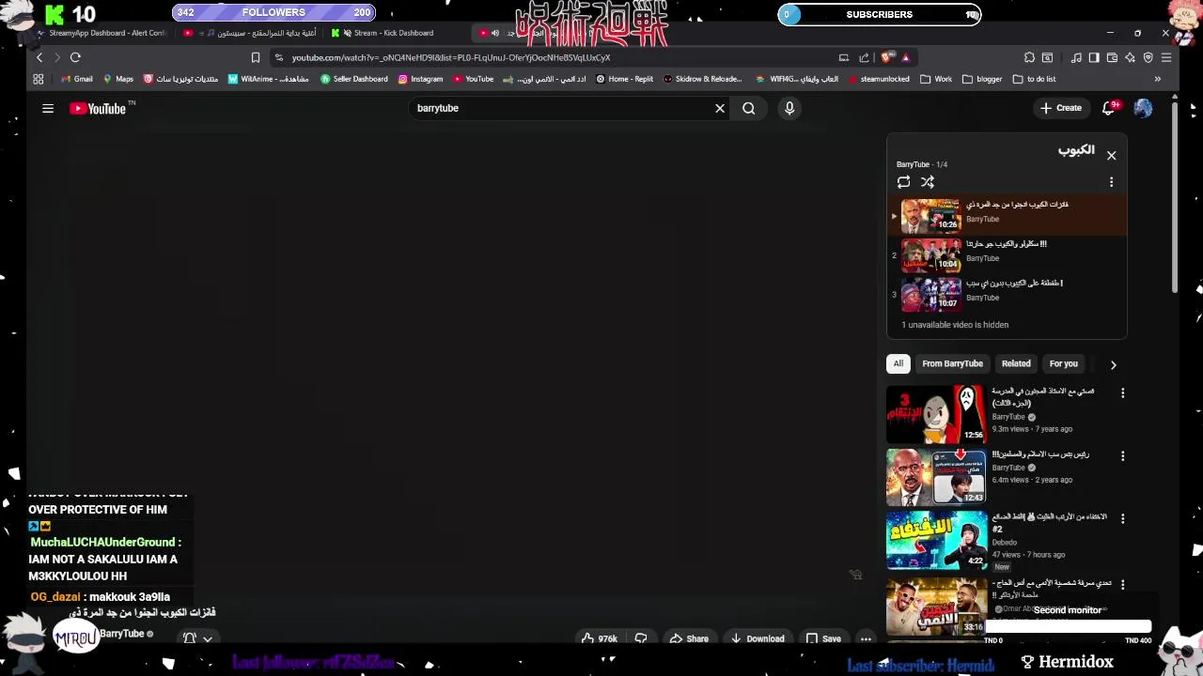Show more filter chips with arrow
Screen dimensions: 1203x676
pos(1113,364)
